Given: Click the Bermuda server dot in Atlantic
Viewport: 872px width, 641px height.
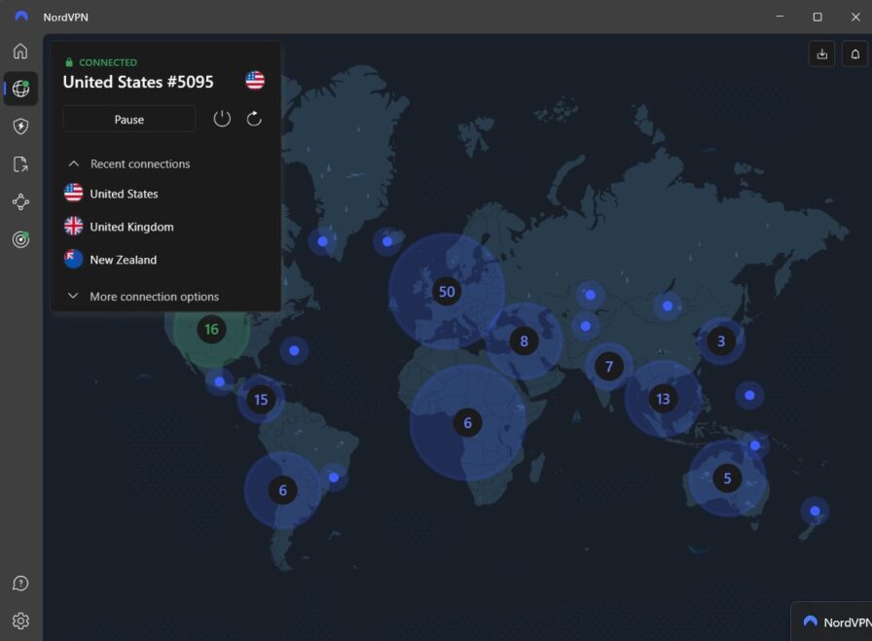Looking at the screenshot, I should 294,350.
